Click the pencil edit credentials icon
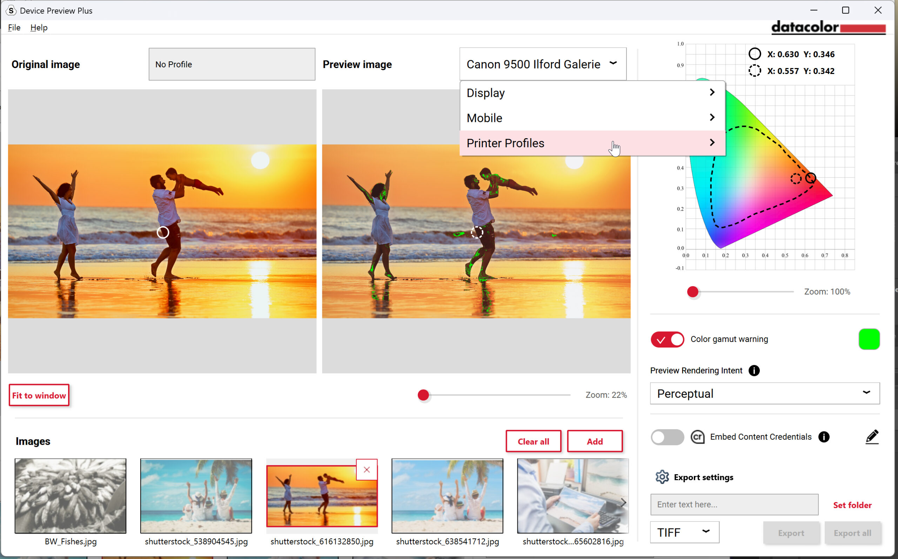The width and height of the screenshot is (898, 559). click(x=872, y=437)
